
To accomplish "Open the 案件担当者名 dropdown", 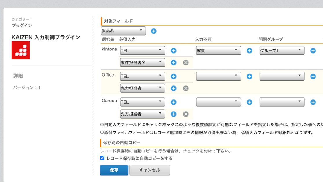I will (143, 63).
